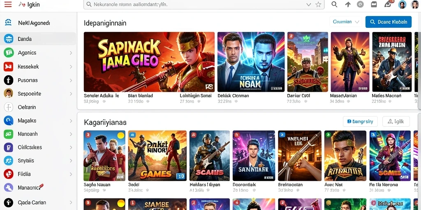
Task: Open the first user avatar in top bar
Action: pos(402,4)
